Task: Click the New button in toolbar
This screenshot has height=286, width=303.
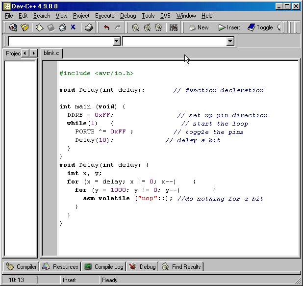Action: [199, 27]
